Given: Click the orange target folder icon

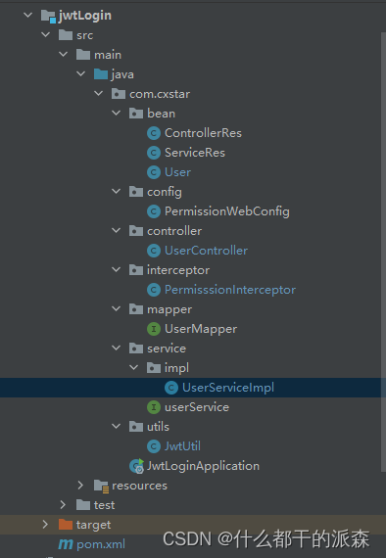Looking at the screenshot, I should tap(66, 525).
